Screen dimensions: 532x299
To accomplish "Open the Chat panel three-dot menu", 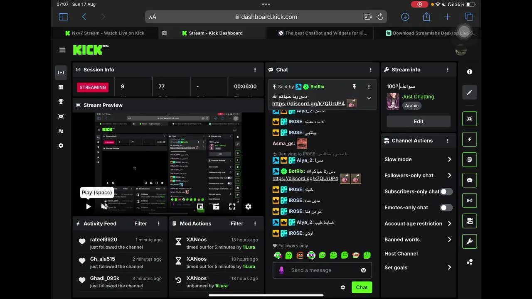I will tap(371, 70).
